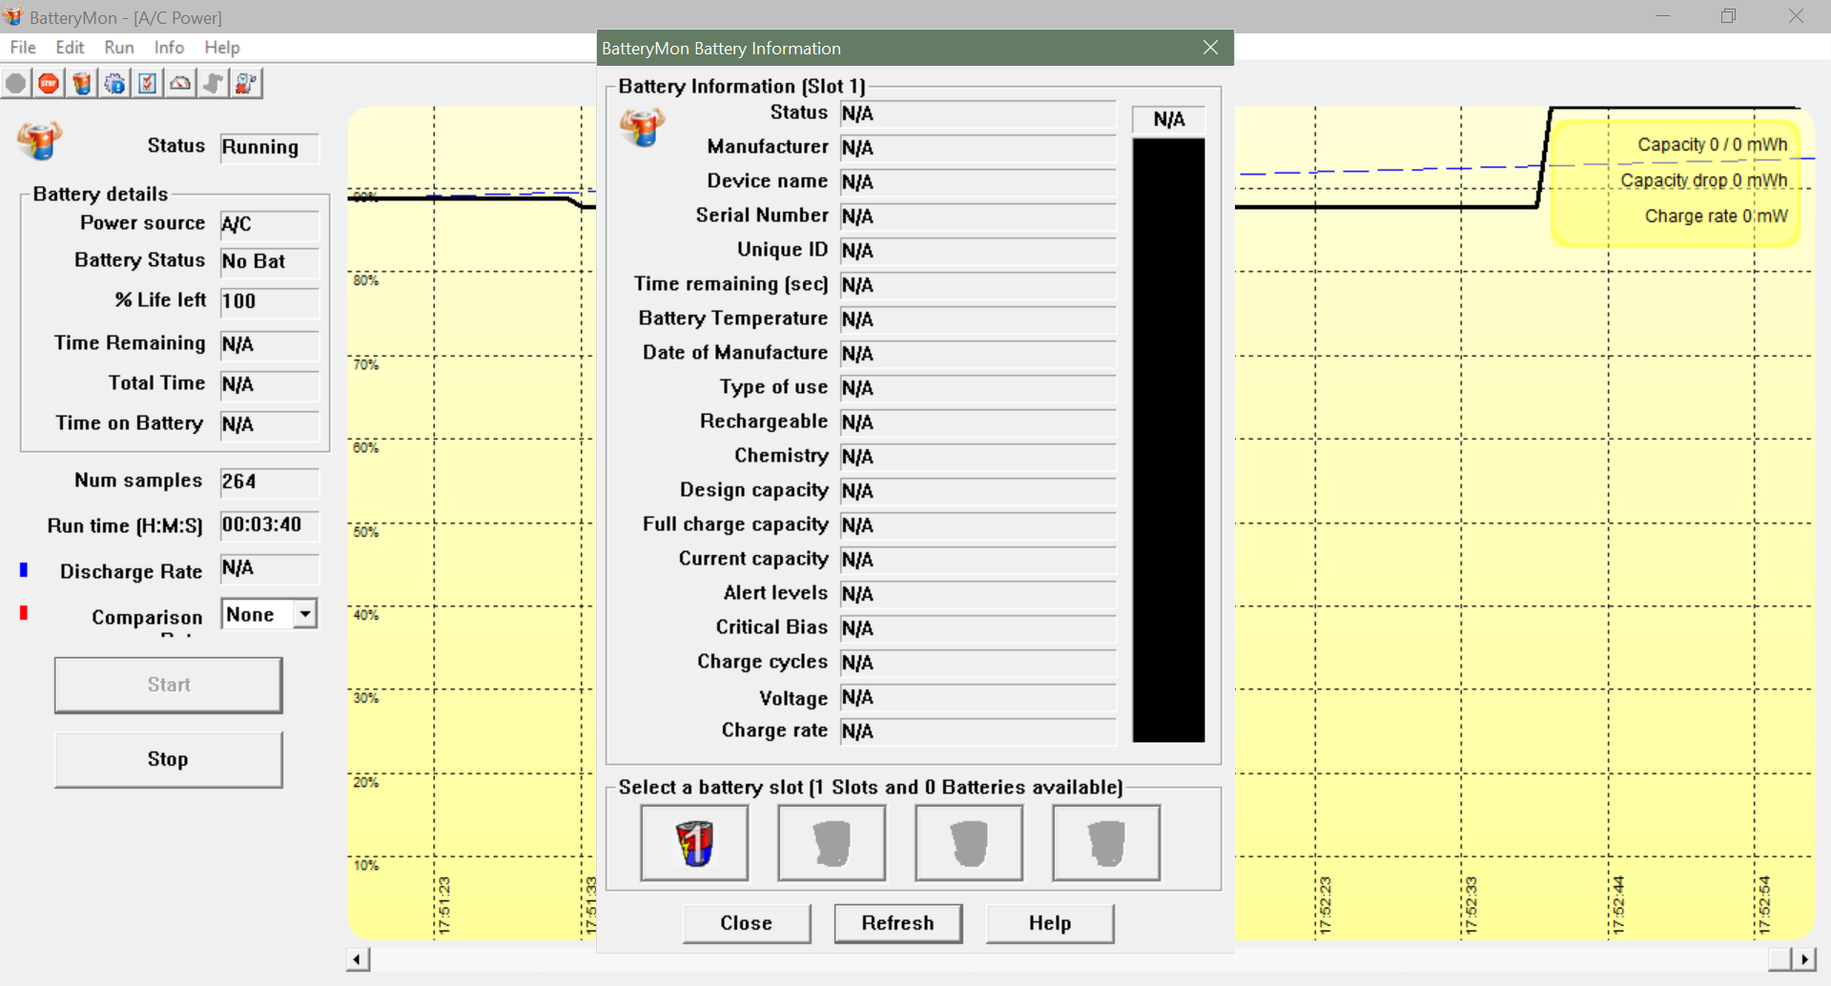
Task: Select the second greyed battery slot
Action: coord(832,843)
